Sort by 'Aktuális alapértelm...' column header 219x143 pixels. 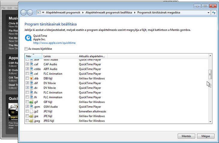[x=92, y=56]
